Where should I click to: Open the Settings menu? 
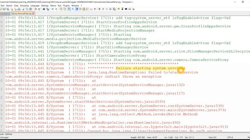45,5
